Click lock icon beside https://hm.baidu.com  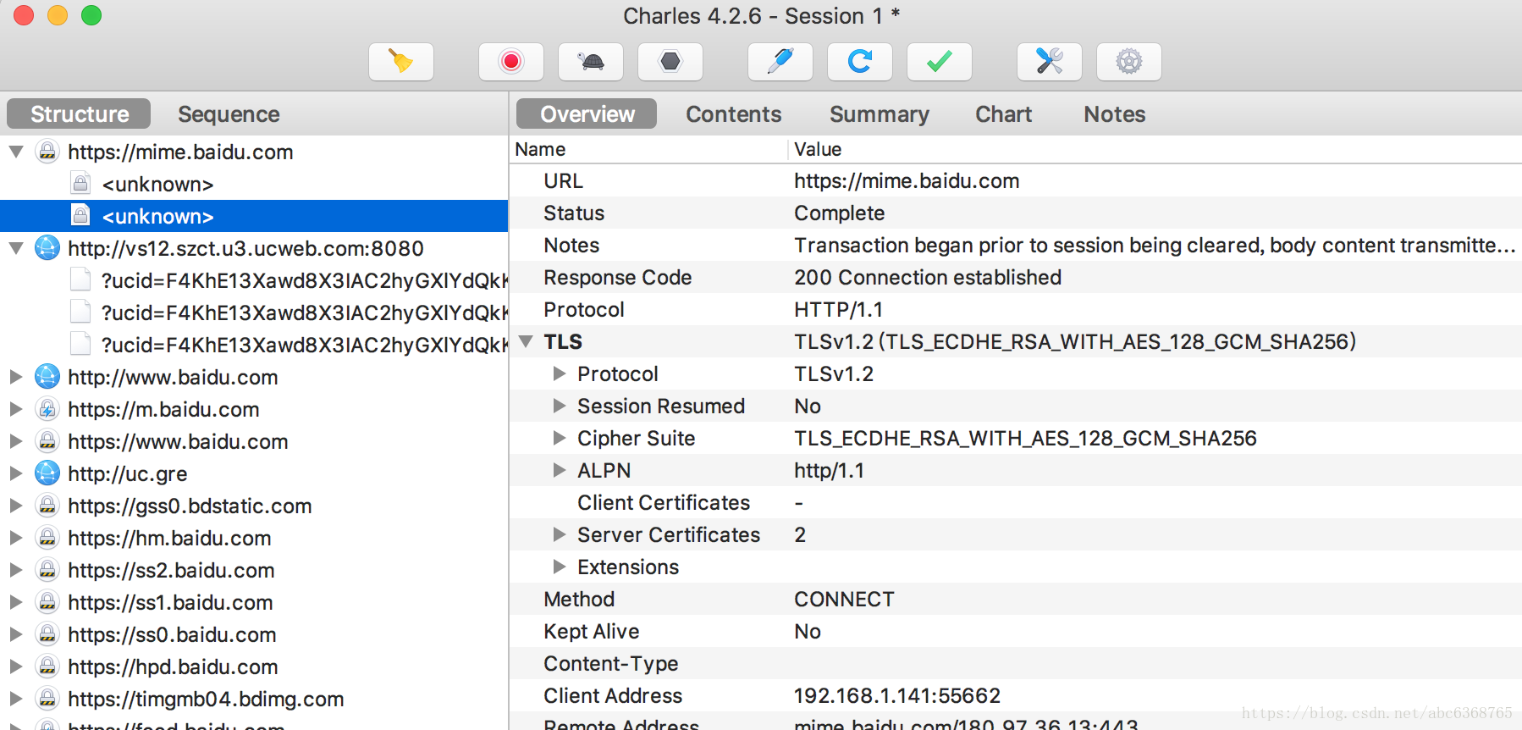(x=47, y=538)
